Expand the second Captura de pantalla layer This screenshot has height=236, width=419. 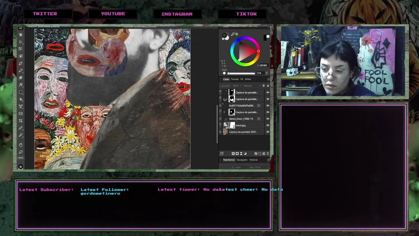click(x=220, y=100)
